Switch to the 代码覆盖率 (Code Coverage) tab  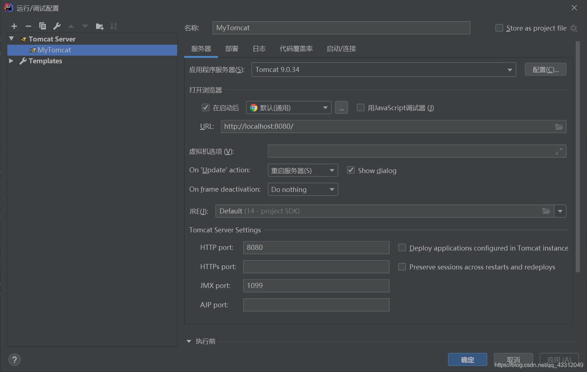point(296,49)
